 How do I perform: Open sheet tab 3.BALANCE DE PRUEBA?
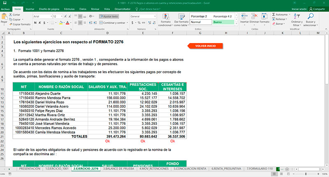click(118, 169)
